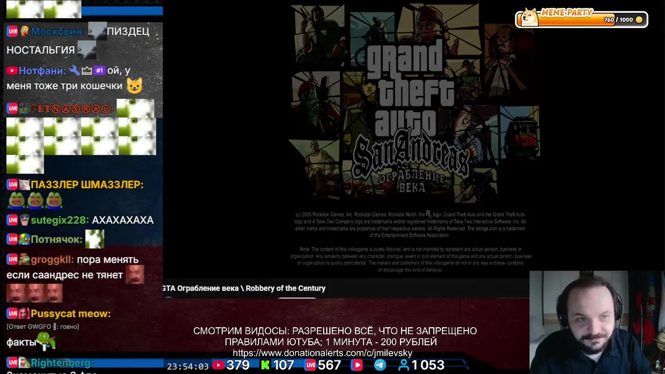Viewport: 665px width, 374px height.
Task: Click the purple #1 badge beside Нотфани
Action: (x=99, y=70)
